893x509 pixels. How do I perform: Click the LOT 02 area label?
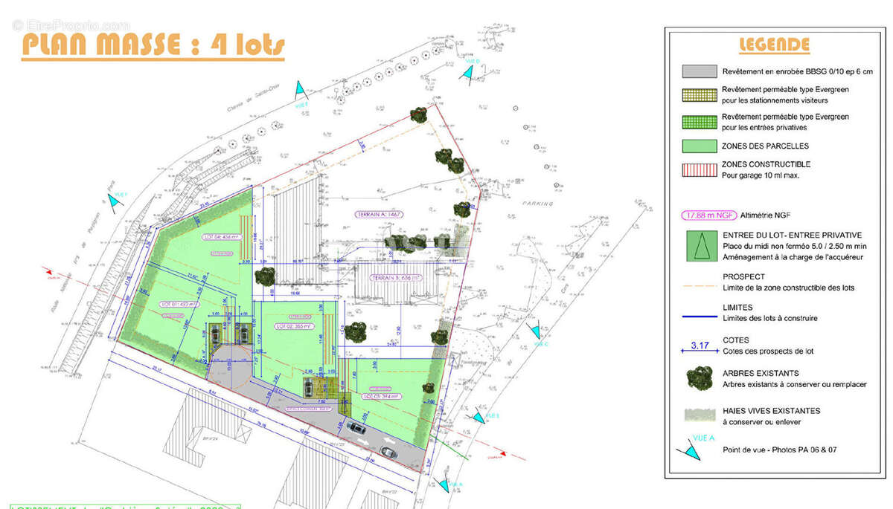coord(295,325)
